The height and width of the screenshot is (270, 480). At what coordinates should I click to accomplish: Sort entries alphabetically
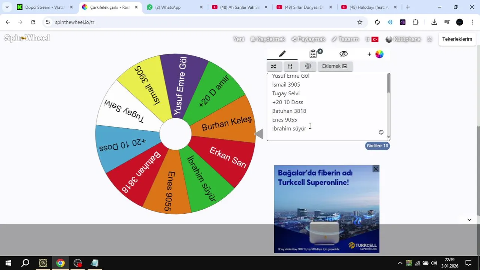[290, 66]
